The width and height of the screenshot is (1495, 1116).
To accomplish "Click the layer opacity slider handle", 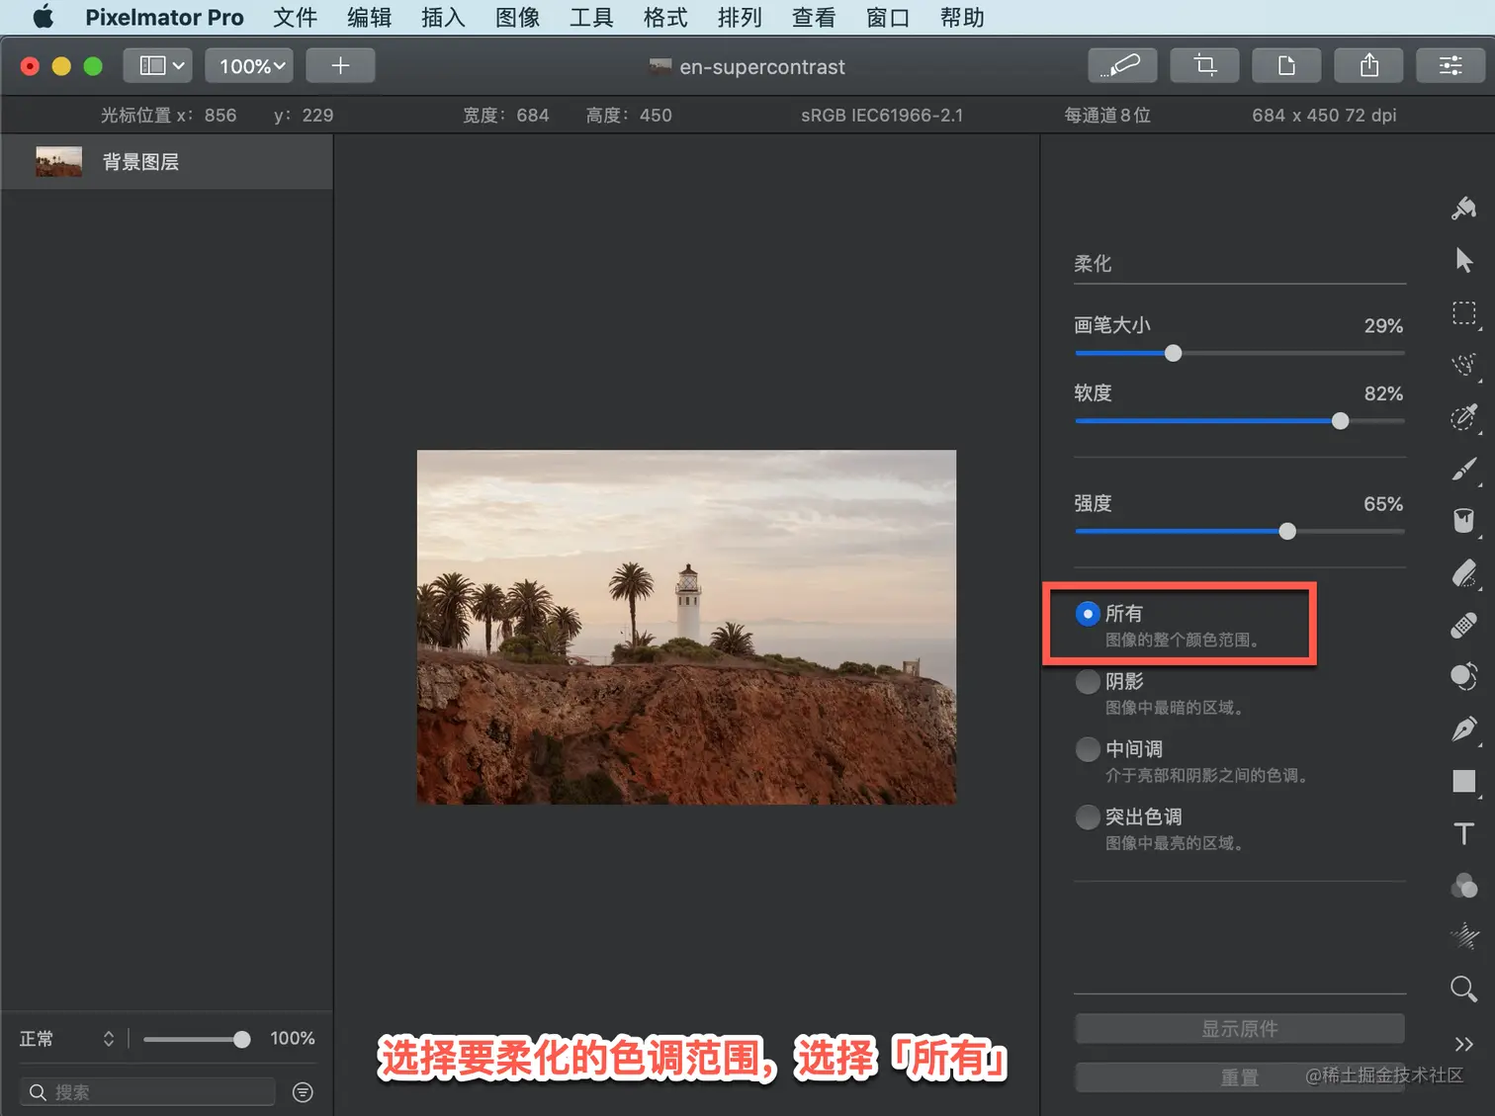I will coord(242,1039).
